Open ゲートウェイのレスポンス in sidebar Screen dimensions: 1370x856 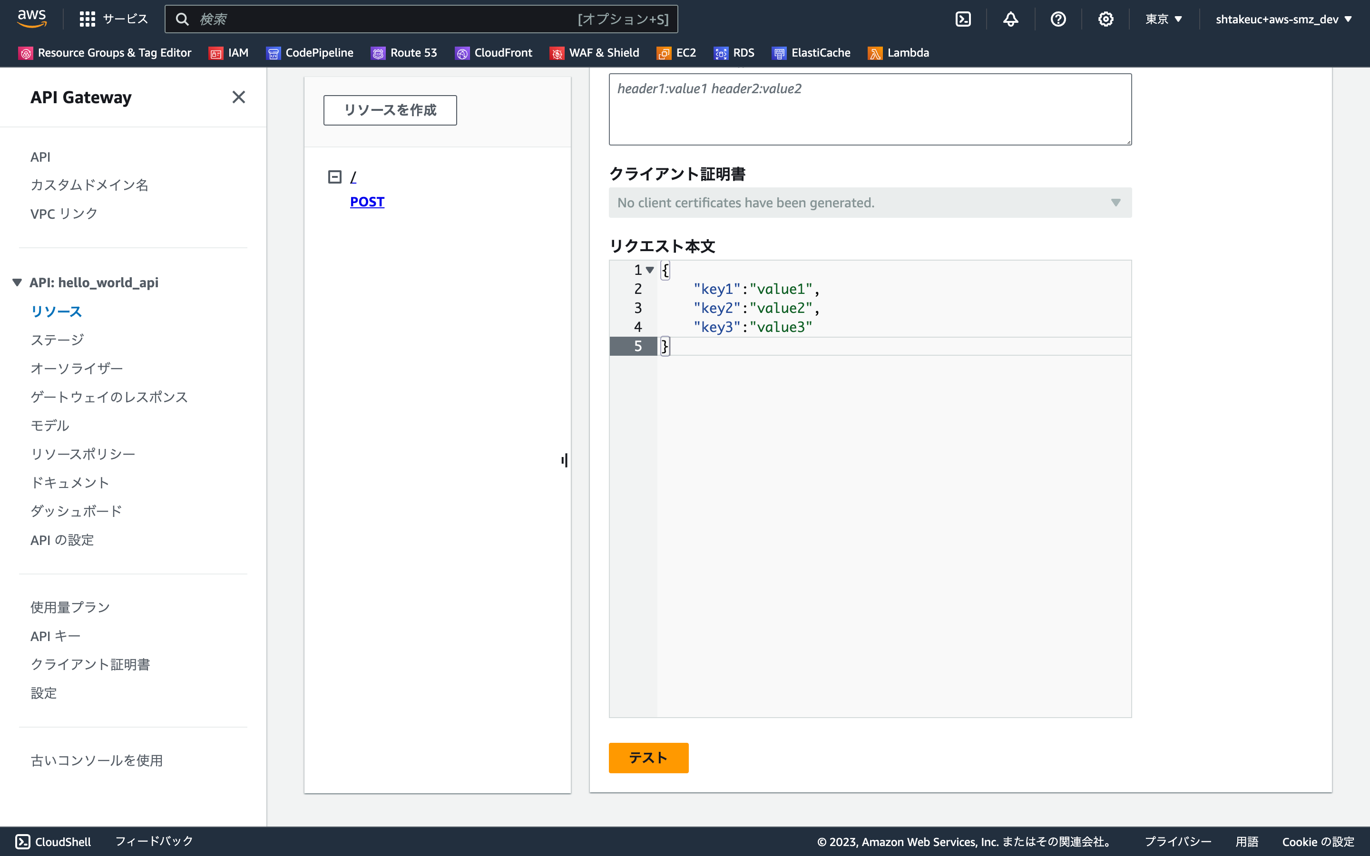point(109,397)
